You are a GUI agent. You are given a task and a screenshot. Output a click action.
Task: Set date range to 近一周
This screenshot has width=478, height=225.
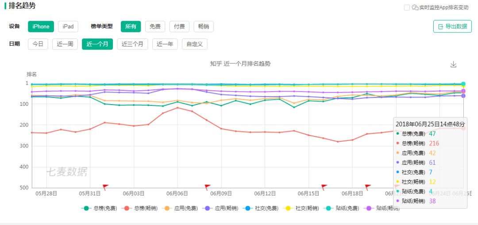(x=65, y=44)
